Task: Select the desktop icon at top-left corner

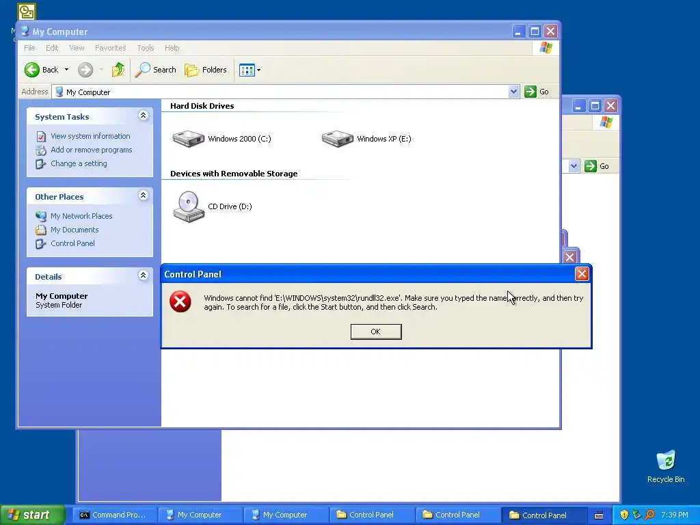Action: tap(27, 12)
